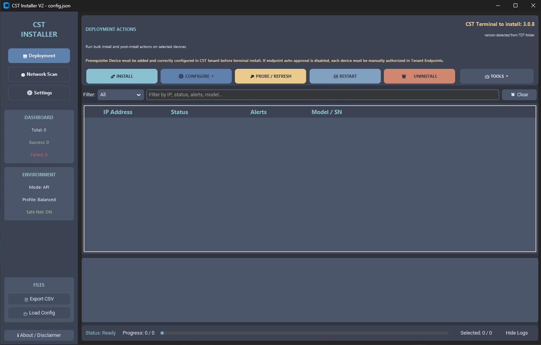Sort by the IP Address column header
Image resolution: width=541 pixels, height=345 pixels.
[118, 112]
